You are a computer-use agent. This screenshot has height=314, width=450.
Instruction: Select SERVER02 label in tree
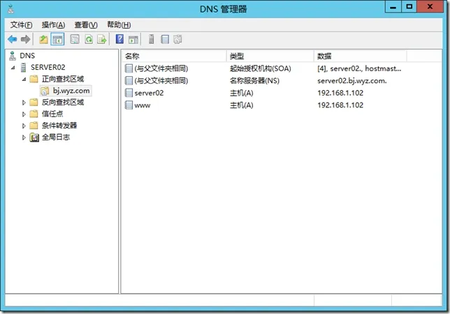(x=48, y=67)
